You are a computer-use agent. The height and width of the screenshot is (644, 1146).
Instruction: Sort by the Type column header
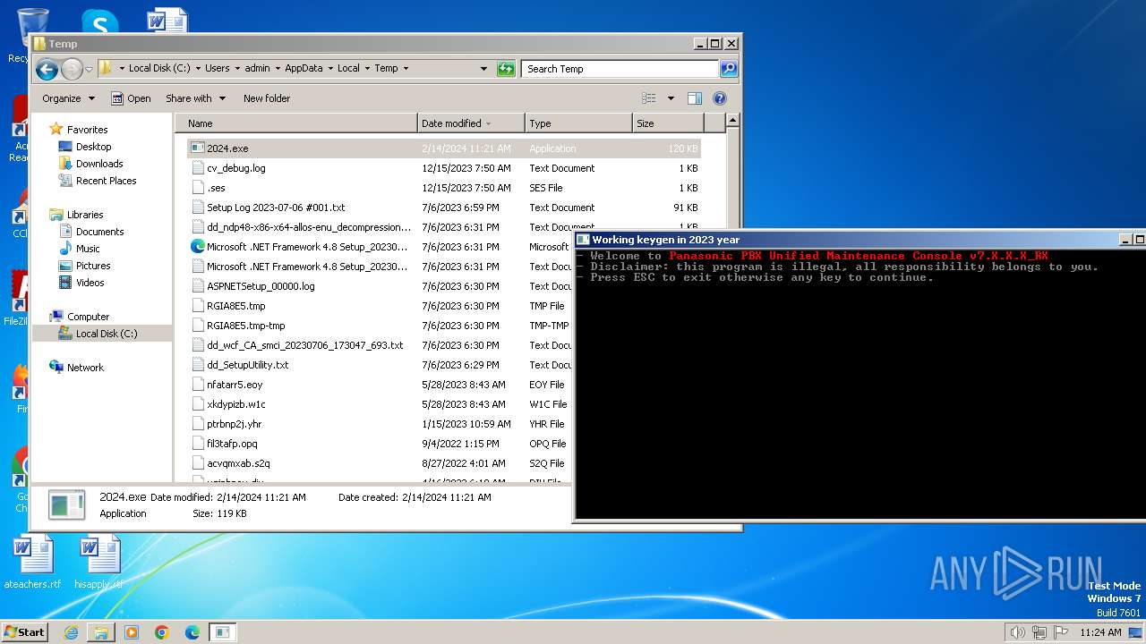(x=578, y=123)
